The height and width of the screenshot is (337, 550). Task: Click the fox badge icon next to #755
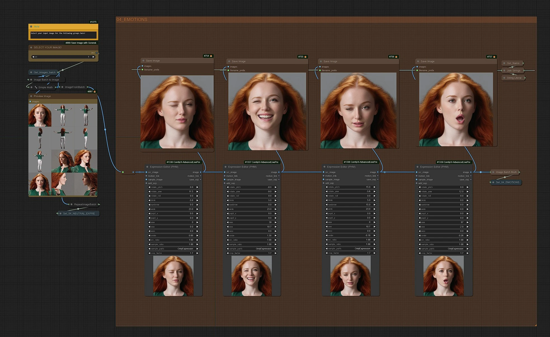pyautogui.click(x=305, y=57)
